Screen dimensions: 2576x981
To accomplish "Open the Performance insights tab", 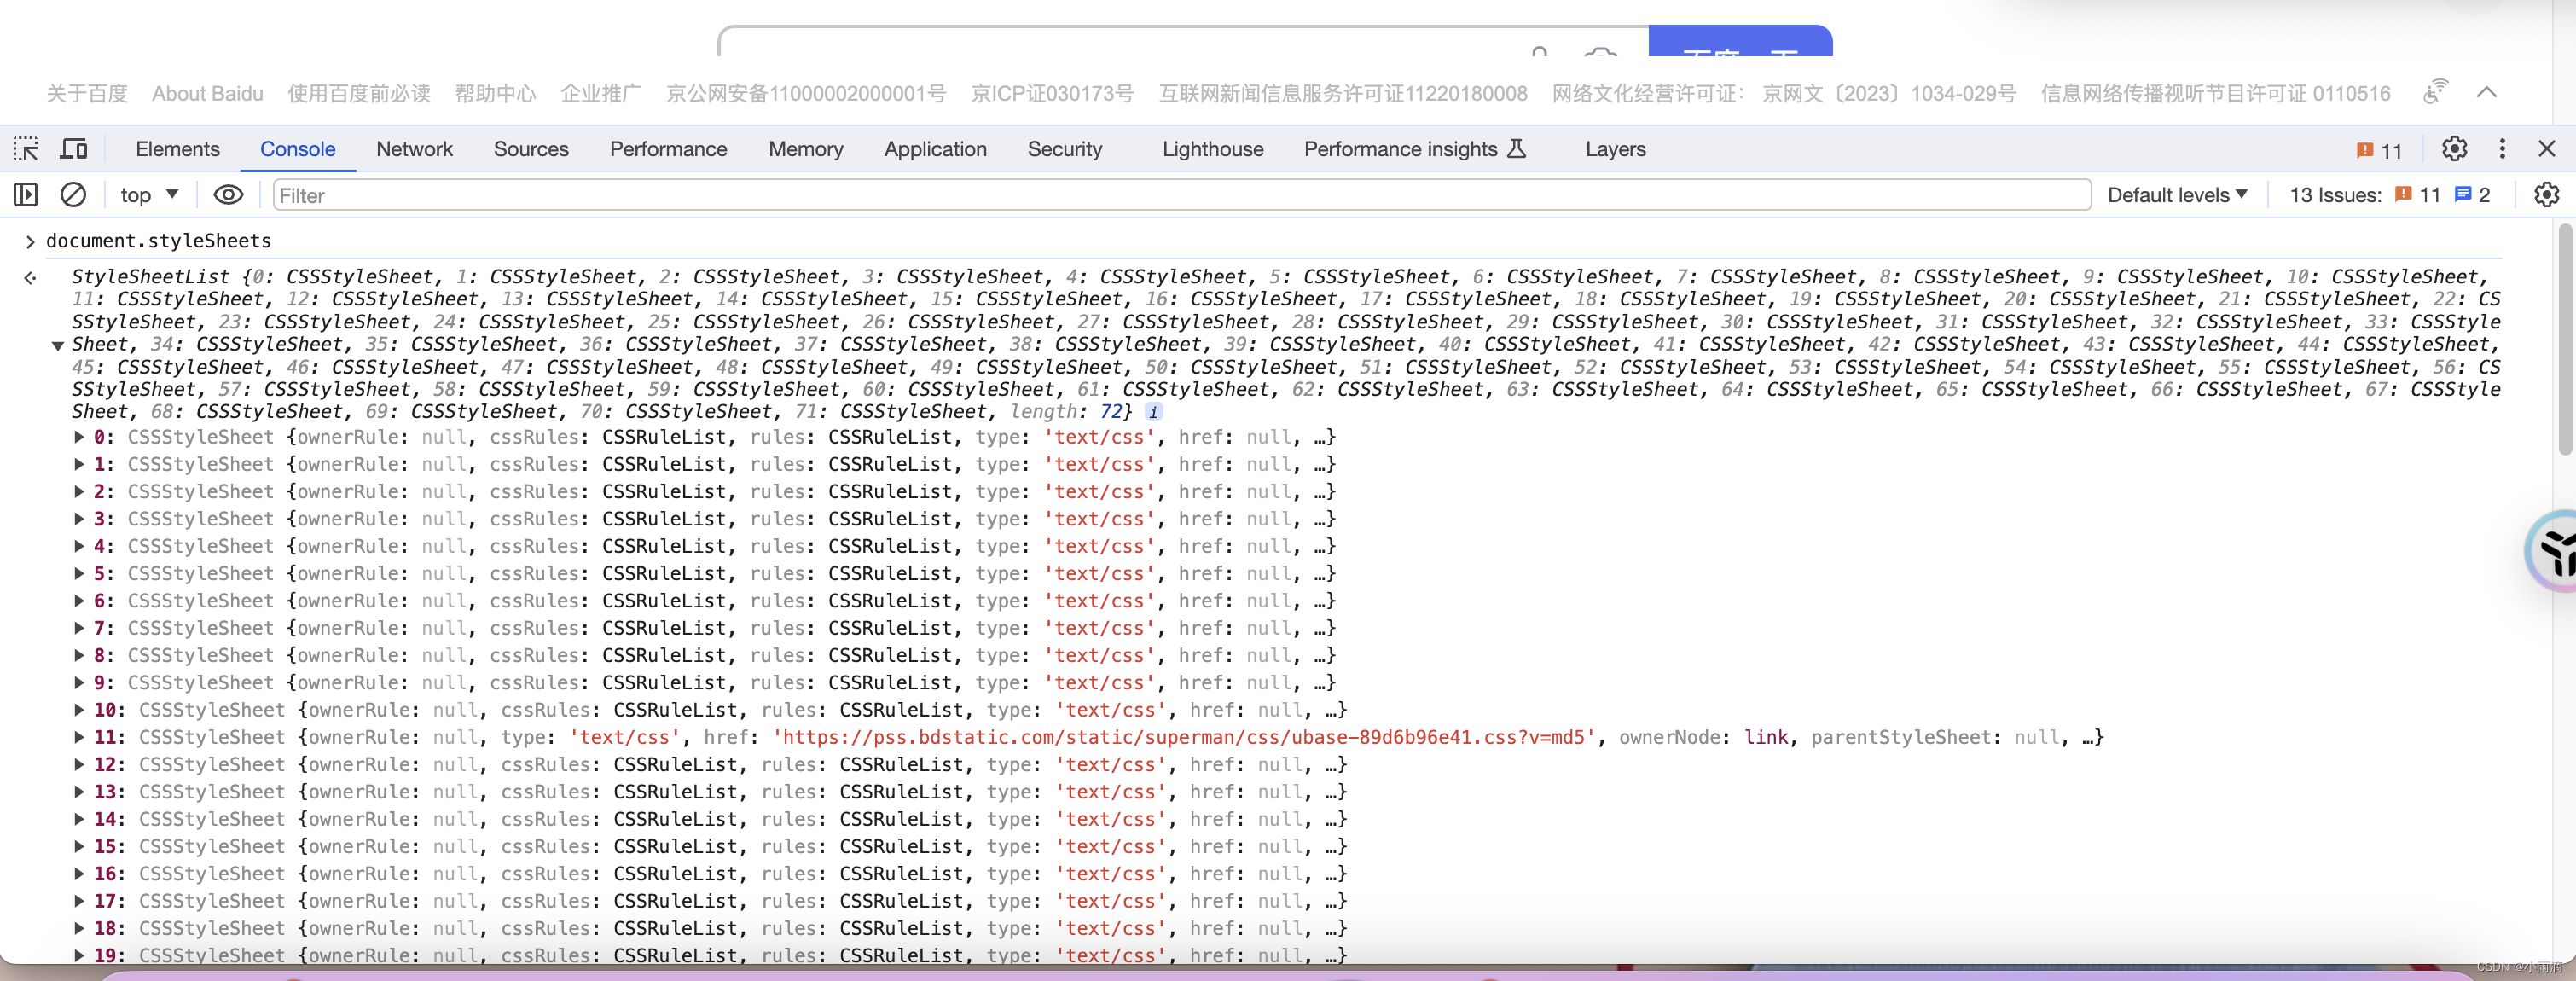I will (1414, 149).
